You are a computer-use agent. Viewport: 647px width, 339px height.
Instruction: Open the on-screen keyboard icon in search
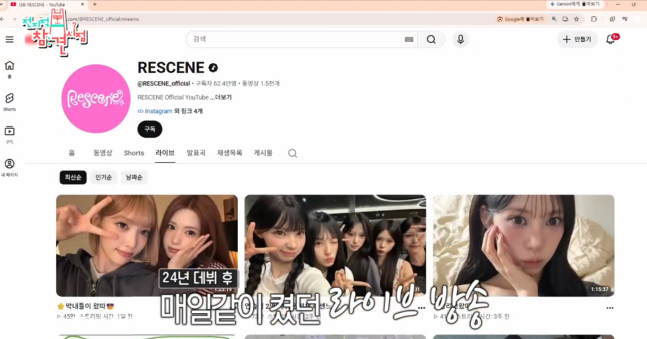(x=409, y=39)
